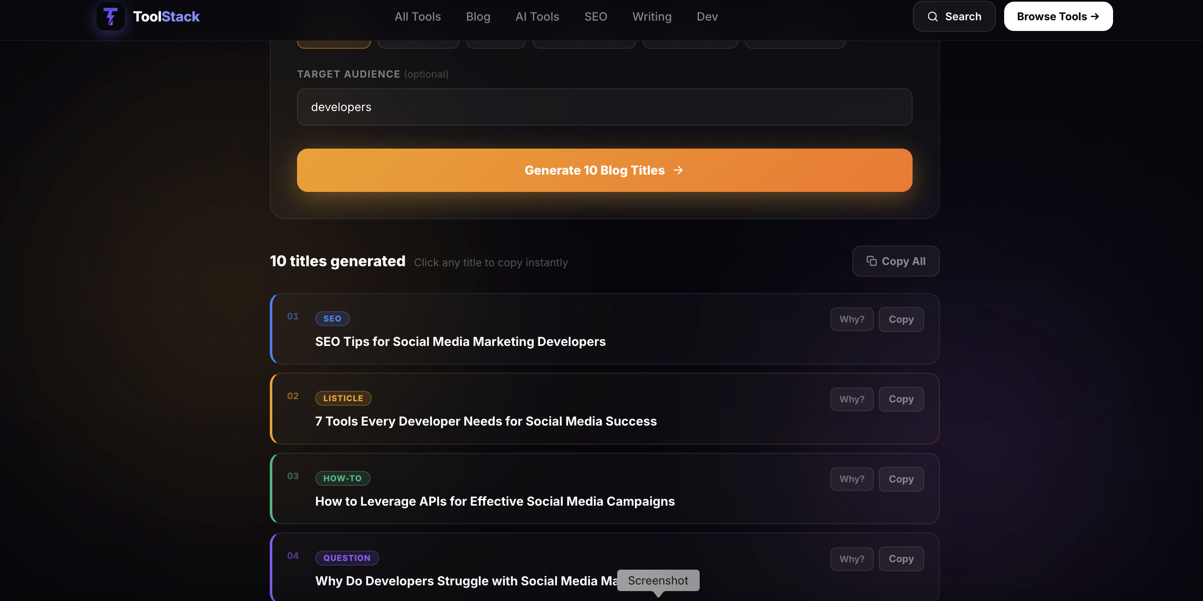Select the SEO badge on title 01
Viewport: 1203px width, 601px height.
332,318
